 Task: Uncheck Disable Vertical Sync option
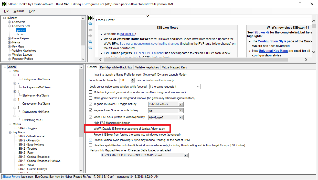(x=90, y=140)
